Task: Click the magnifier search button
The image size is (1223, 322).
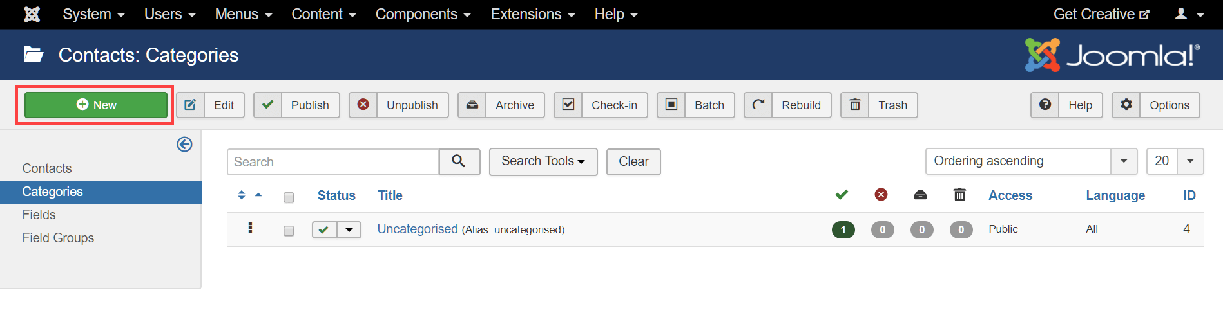Action: point(459,162)
